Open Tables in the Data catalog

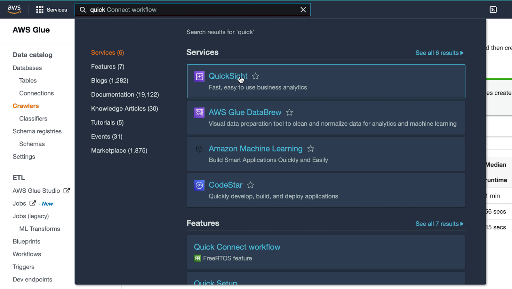coord(28,81)
